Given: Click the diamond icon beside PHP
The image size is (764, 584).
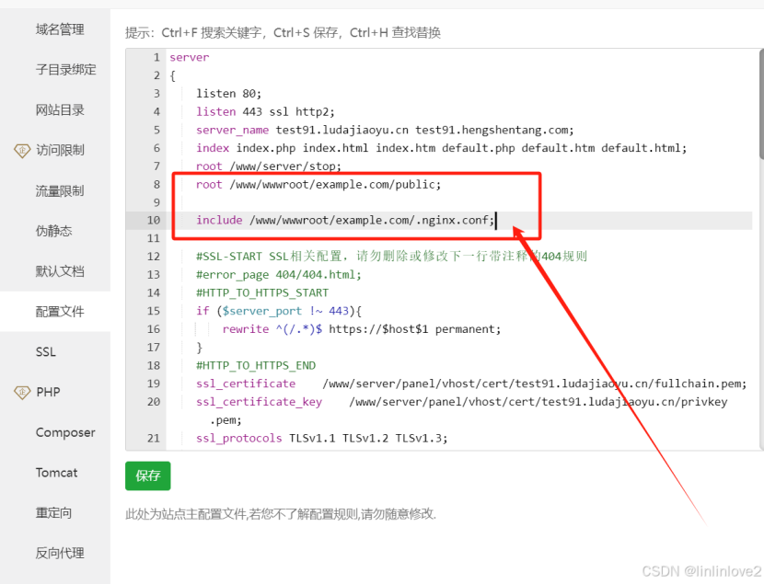Looking at the screenshot, I should pos(22,393).
